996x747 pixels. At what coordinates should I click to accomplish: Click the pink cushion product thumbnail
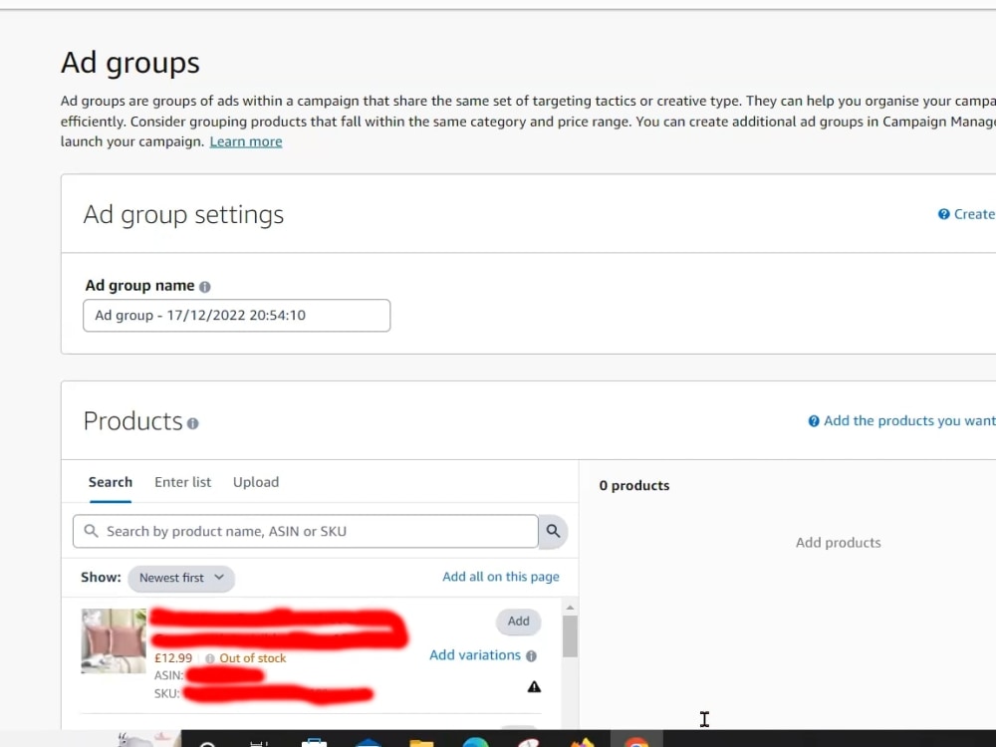114,640
